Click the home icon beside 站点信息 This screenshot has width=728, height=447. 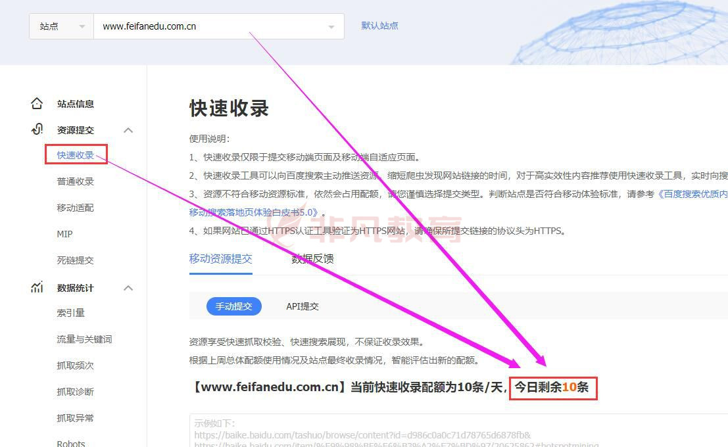point(37,103)
